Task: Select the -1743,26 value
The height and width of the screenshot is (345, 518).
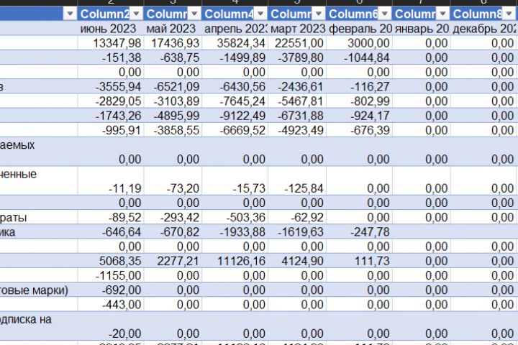Action: point(111,116)
